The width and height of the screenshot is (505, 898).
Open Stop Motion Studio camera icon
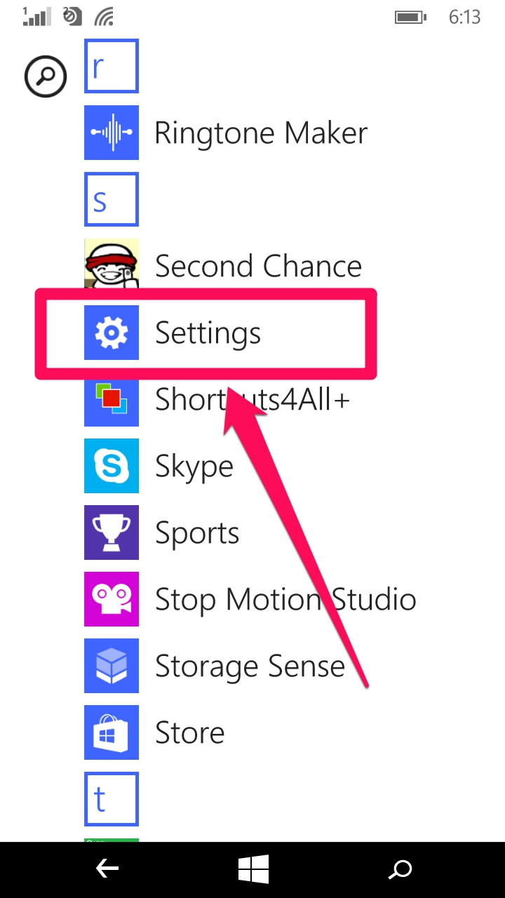[112, 599]
